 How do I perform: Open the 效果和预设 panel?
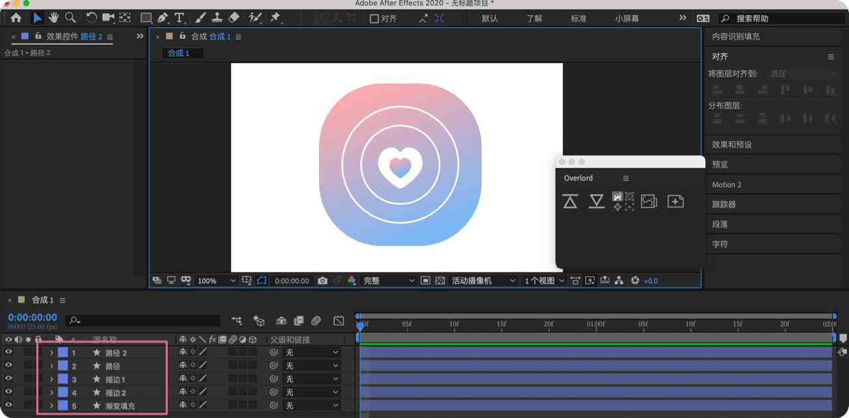click(x=732, y=145)
